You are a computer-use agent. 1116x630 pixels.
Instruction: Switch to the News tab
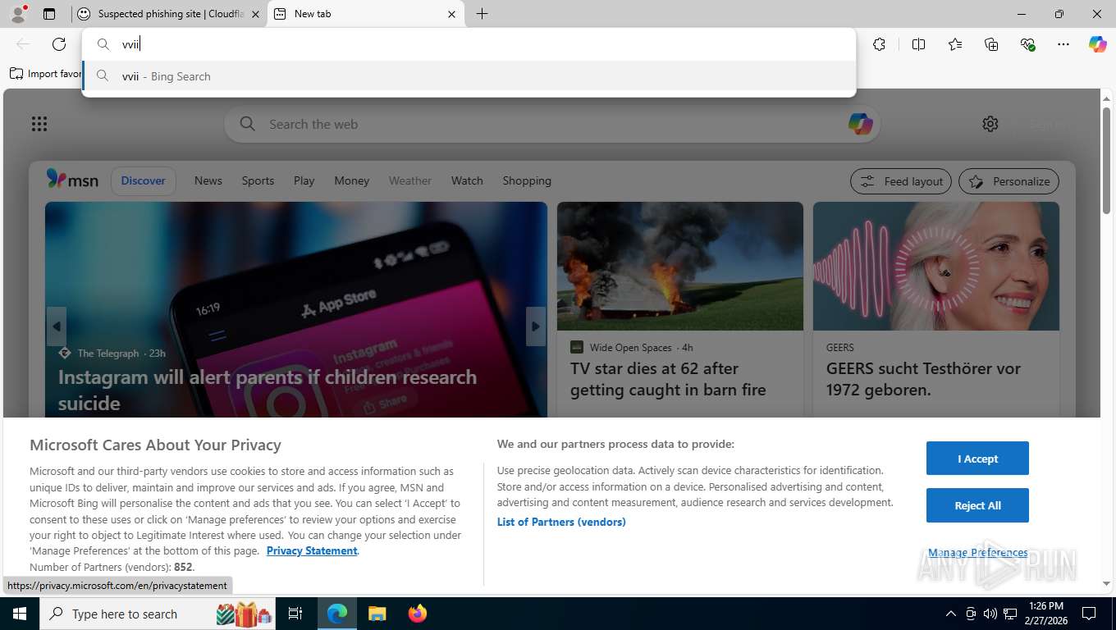(208, 180)
